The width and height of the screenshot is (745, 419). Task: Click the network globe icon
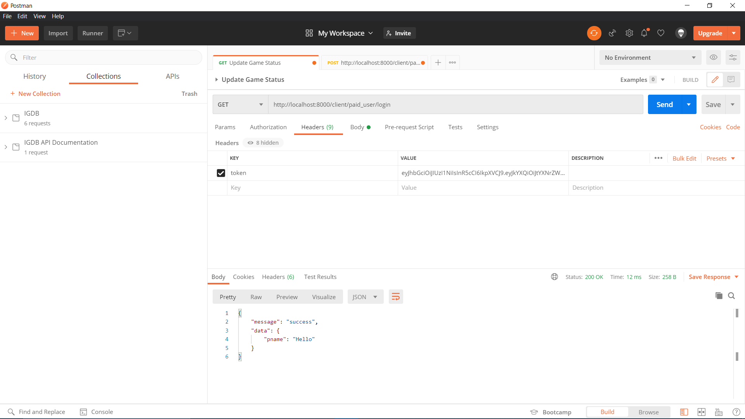[554, 277]
